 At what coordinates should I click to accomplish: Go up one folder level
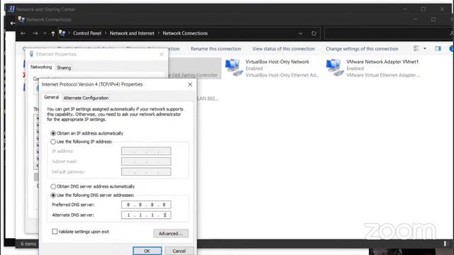tap(53, 34)
